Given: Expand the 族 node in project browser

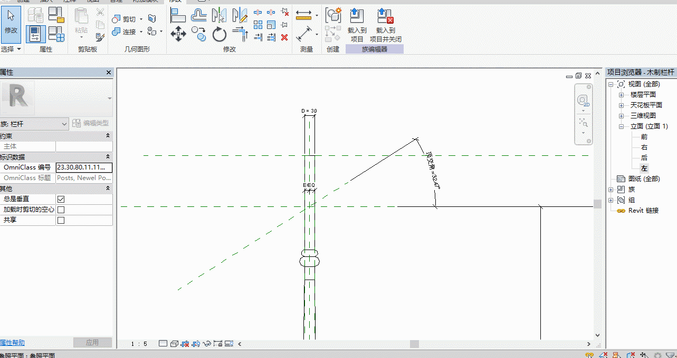Looking at the screenshot, I should (x=611, y=190).
